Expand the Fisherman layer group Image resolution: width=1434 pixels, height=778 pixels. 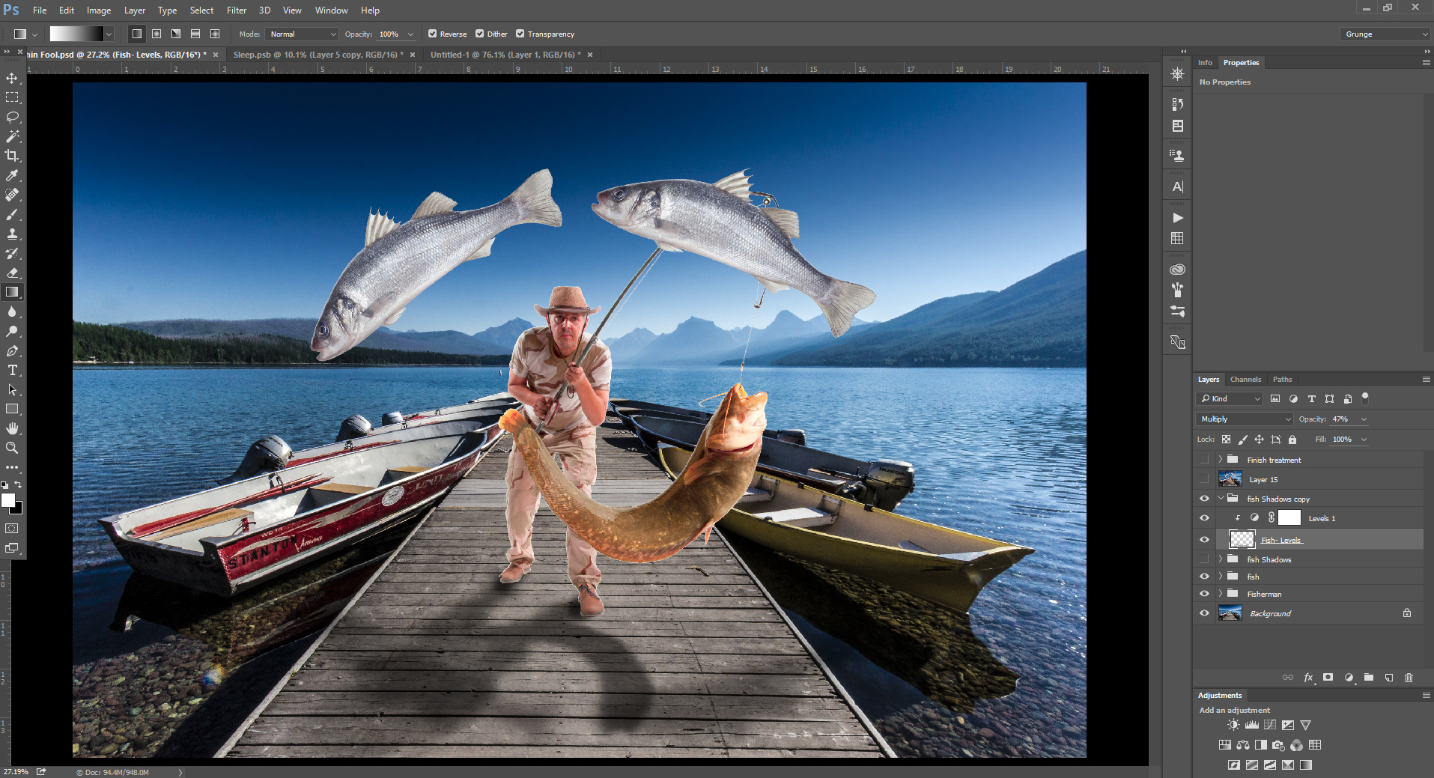[1220, 594]
